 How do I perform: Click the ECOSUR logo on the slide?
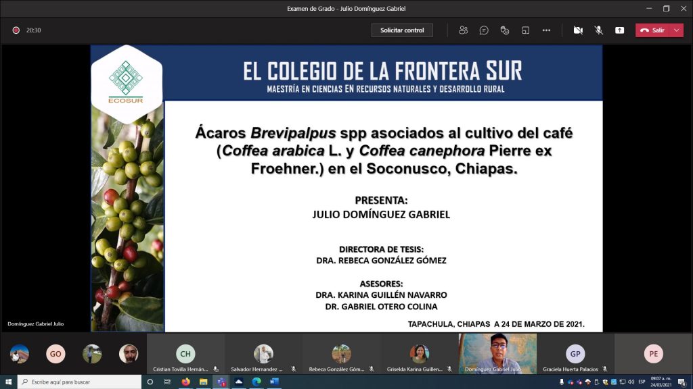click(126, 83)
